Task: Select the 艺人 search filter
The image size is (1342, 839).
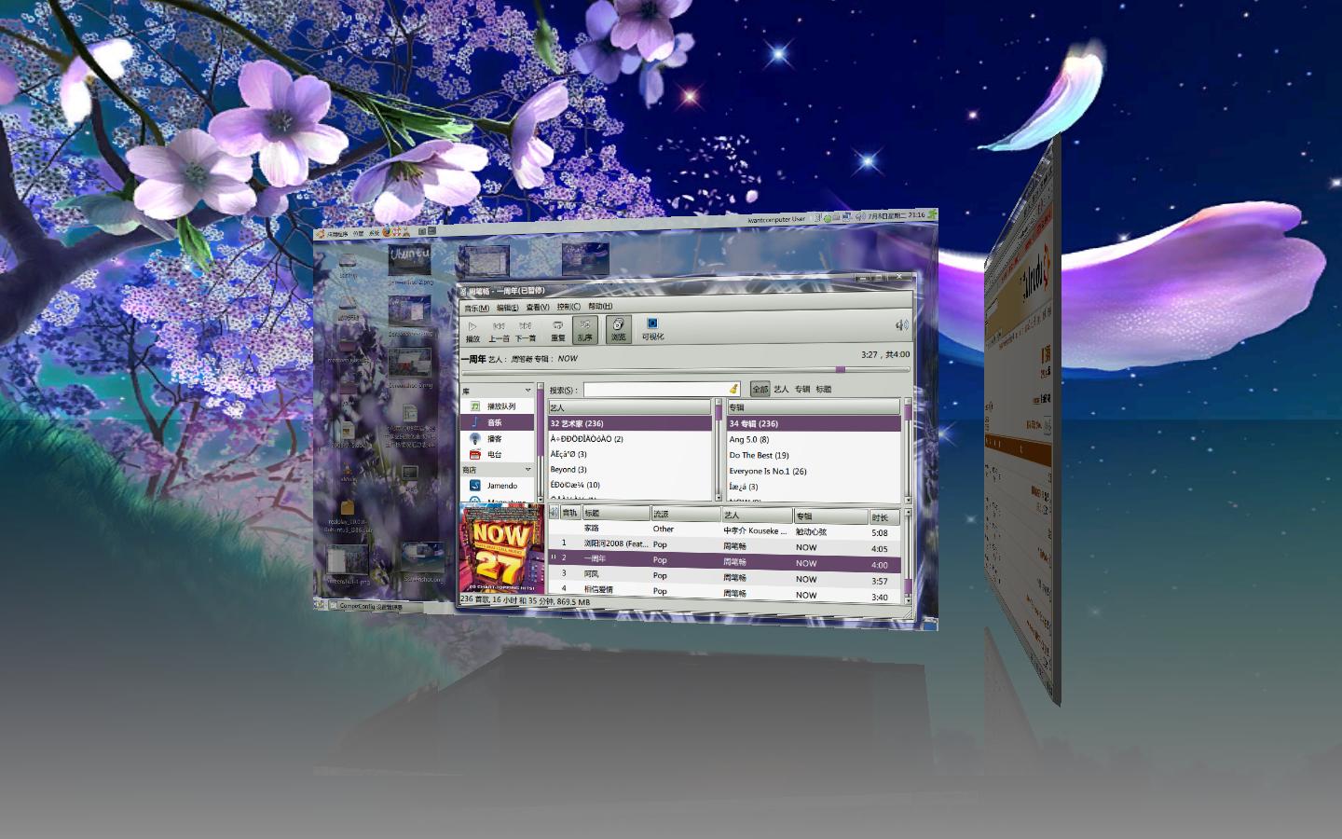Action: (x=781, y=389)
